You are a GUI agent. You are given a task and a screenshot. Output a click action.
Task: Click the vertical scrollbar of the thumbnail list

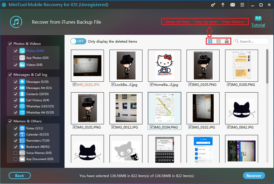click(267, 66)
